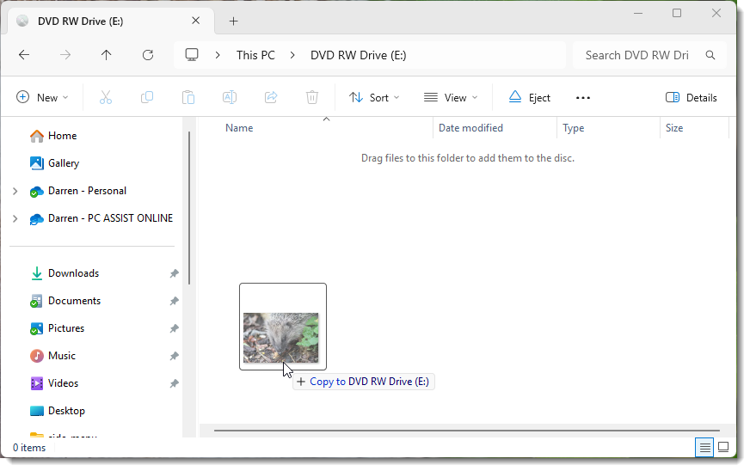Navigate up one folder level
Viewport: 750px width, 471px height.
tap(106, 55)
